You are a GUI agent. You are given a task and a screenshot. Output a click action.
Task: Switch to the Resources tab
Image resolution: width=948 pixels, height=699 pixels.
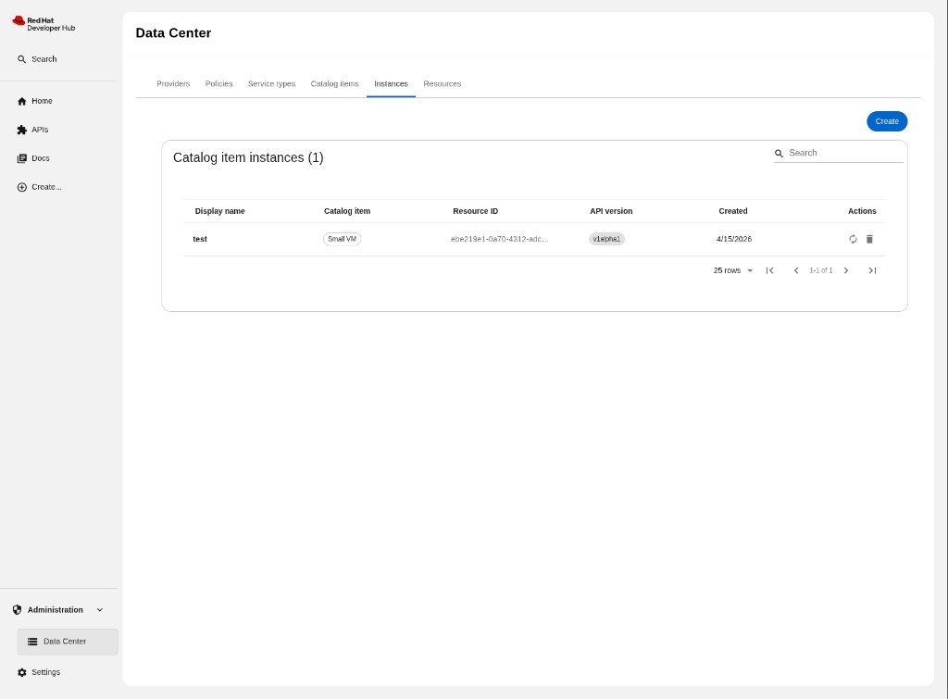[x=442, y=84]
